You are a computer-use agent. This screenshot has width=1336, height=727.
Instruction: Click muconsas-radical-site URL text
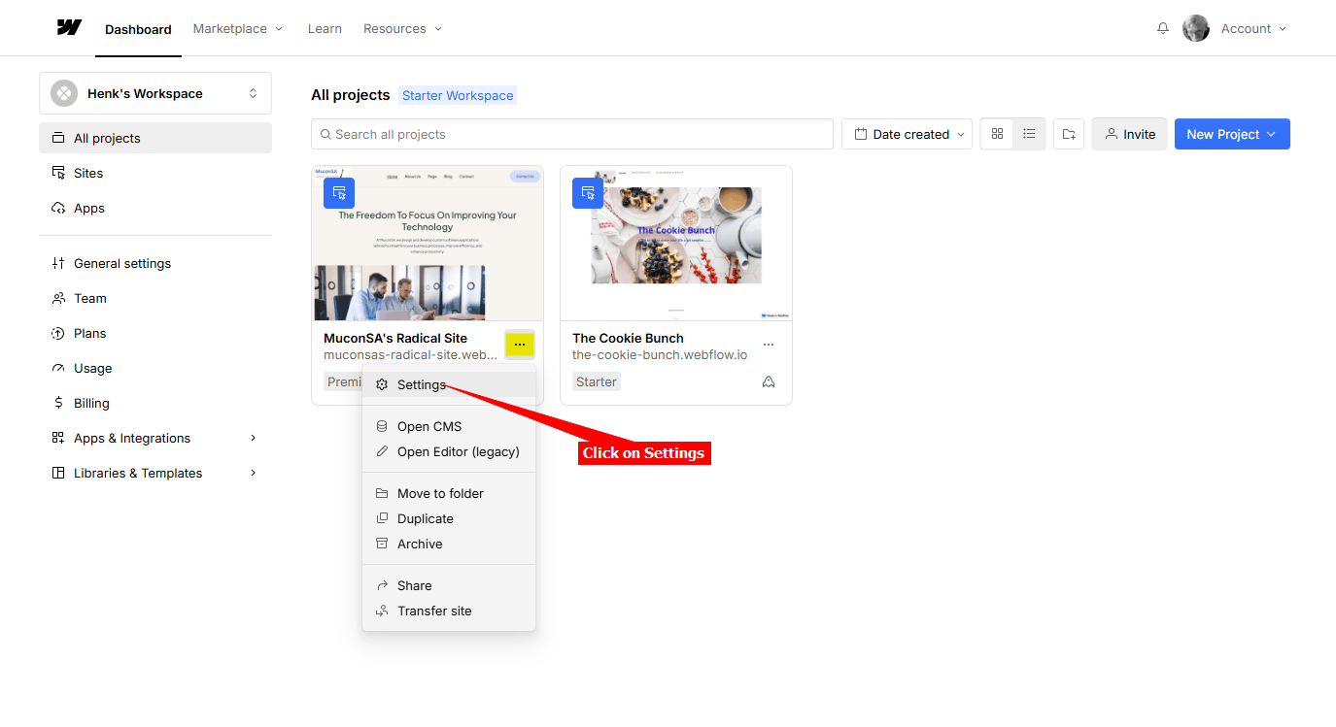point(410,355)
